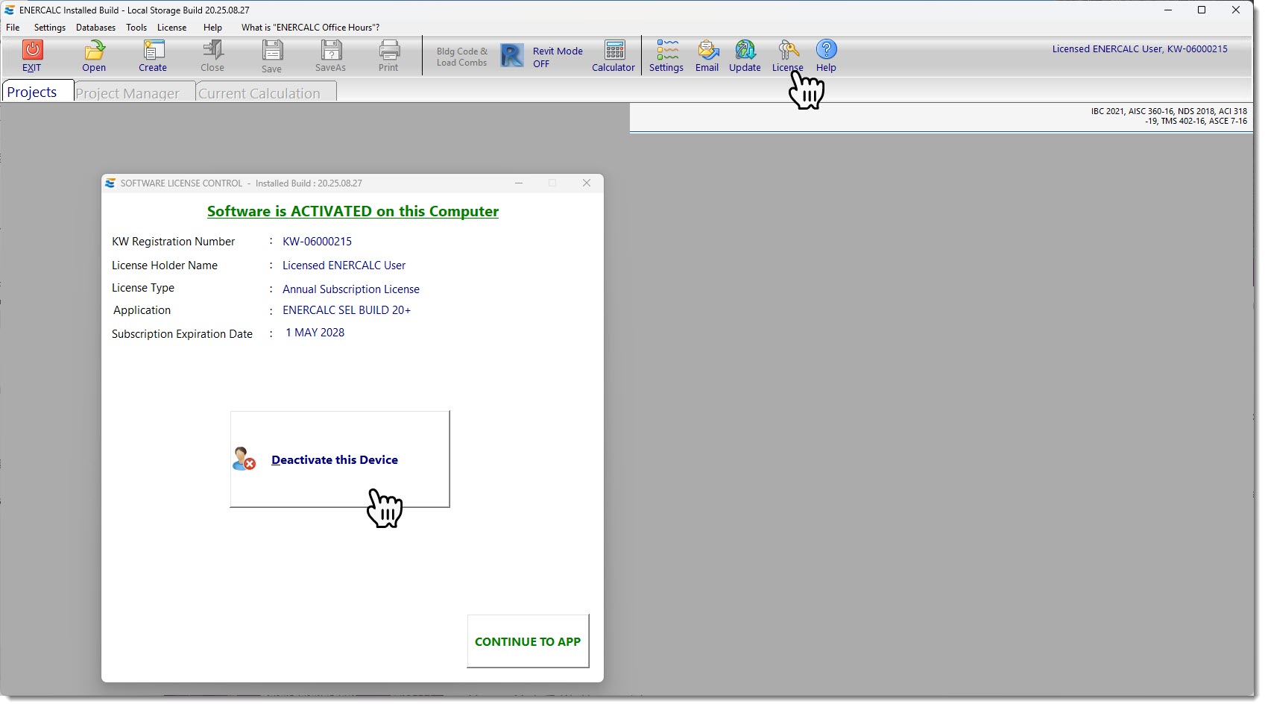
Task: Click Licensed ENERCALC User, KW-06000215 in toolbar
Action: pyautogui.click(x=1140, y=49)
